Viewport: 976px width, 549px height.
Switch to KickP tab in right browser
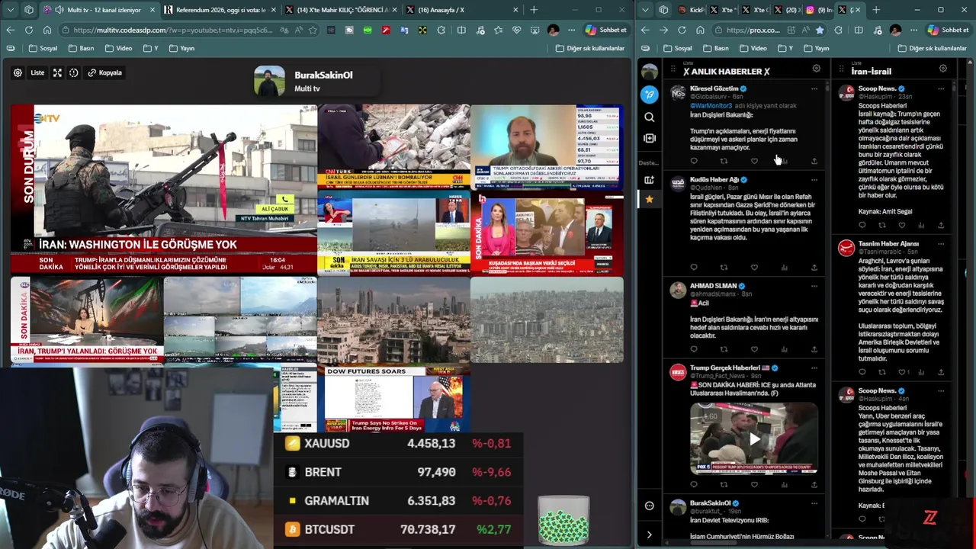coord(691,10)
